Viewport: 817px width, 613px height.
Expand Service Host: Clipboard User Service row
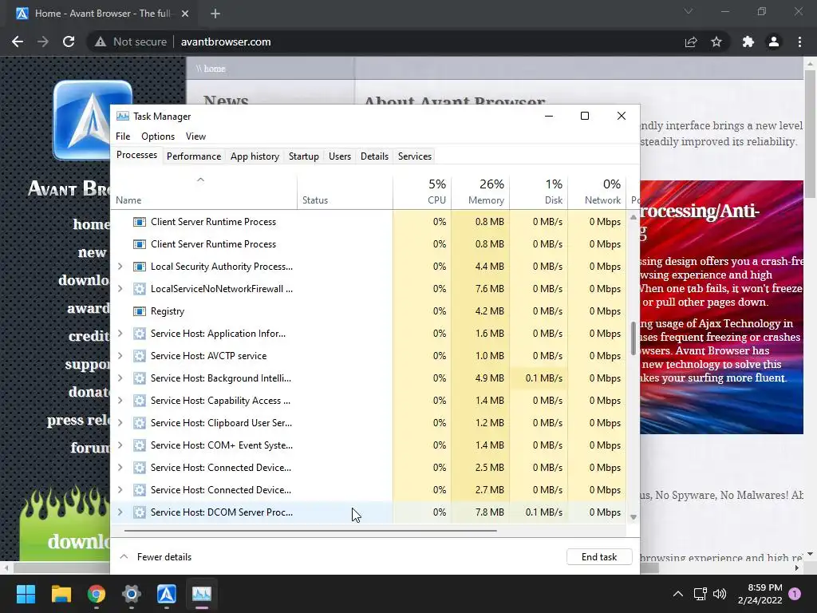click(120, 423)
